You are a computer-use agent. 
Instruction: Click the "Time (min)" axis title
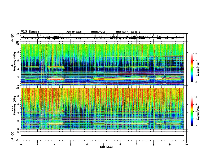click(106, 147)
